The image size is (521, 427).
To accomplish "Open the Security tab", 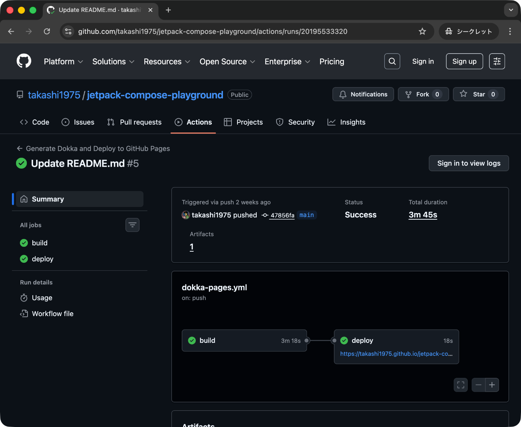I will click(295, 122).
